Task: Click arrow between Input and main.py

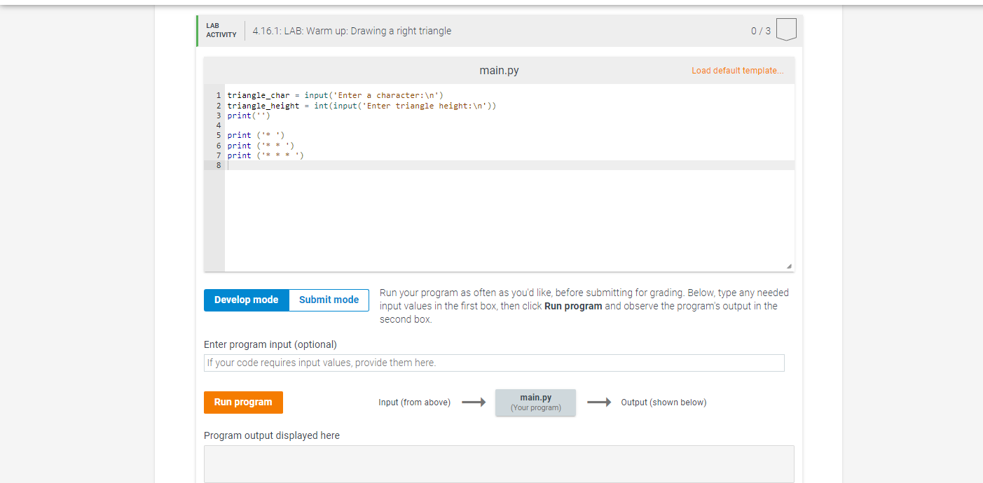Action: pos(474,402)
